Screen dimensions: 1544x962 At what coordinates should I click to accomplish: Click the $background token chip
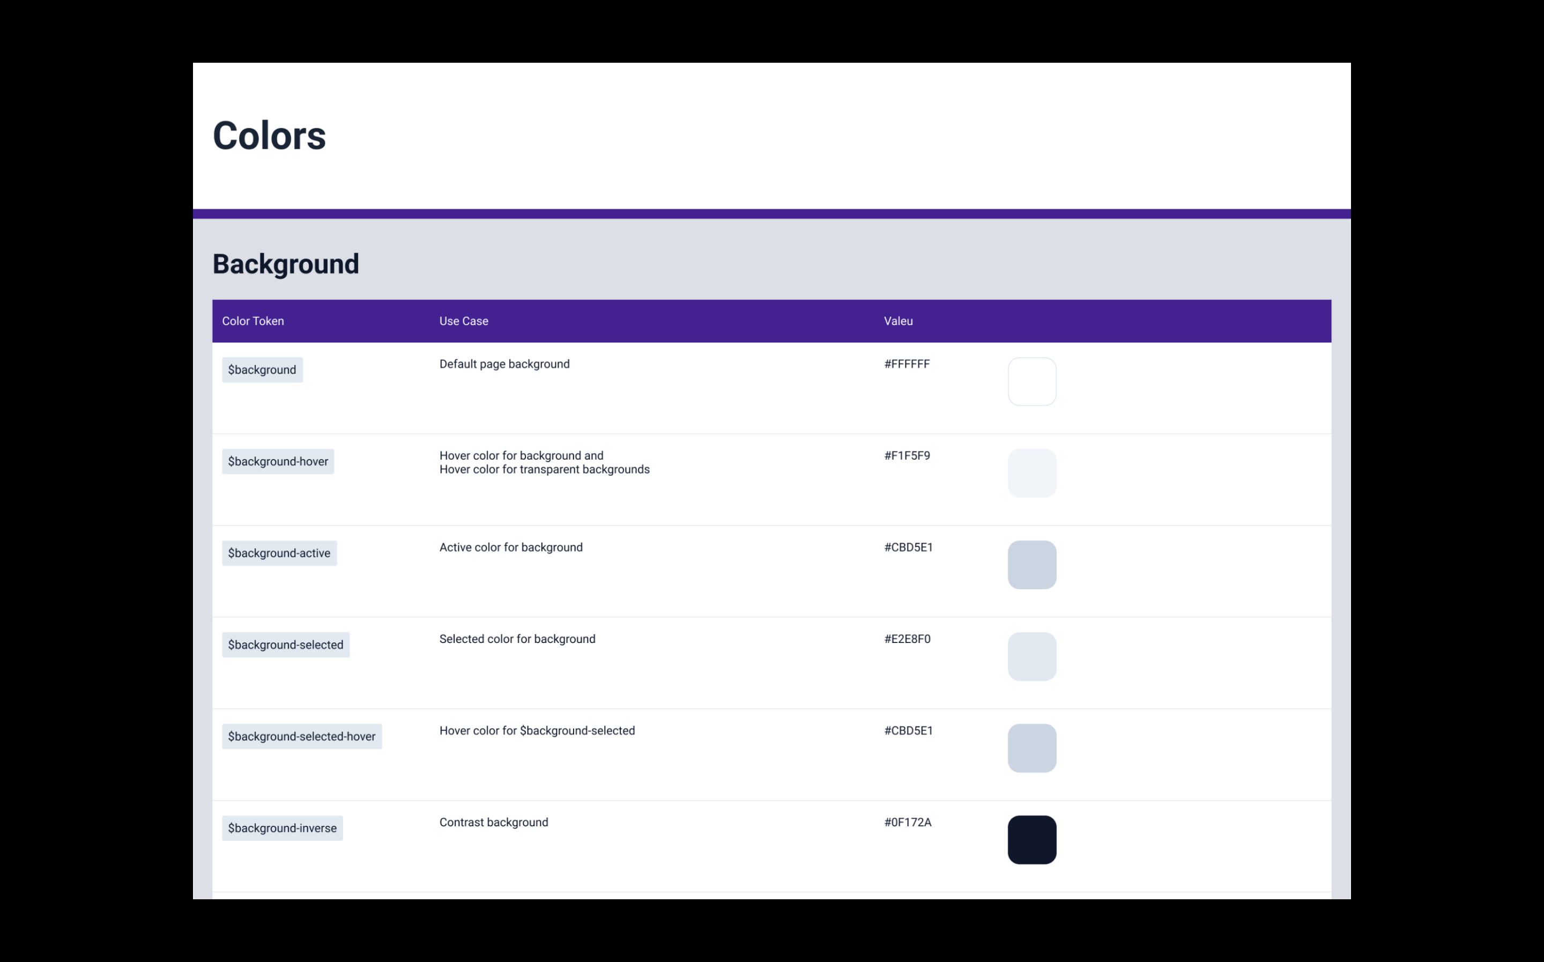pyautogui.click(x=262, y=369)
